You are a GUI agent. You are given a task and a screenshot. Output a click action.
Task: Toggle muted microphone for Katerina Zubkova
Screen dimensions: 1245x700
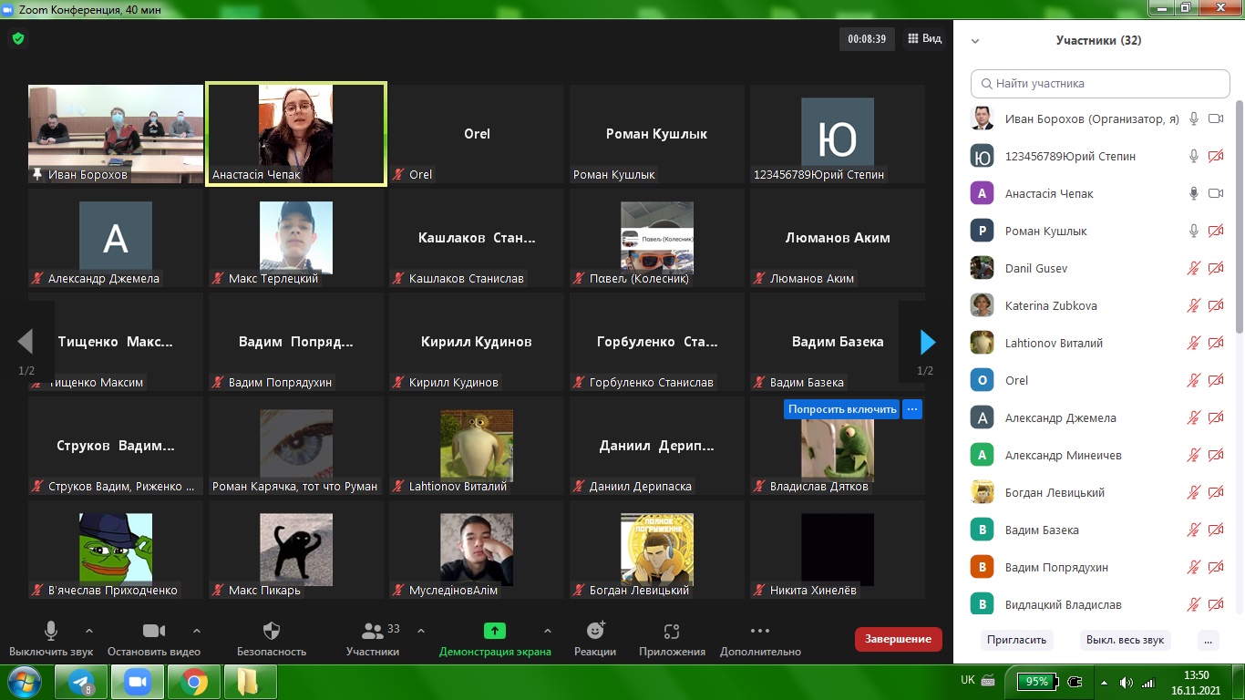coord(1193,305)
